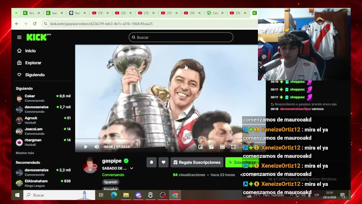Select the Spanish tag
Image resolution: width=362 pixels, height=204 pixels.
coord(111,182)
